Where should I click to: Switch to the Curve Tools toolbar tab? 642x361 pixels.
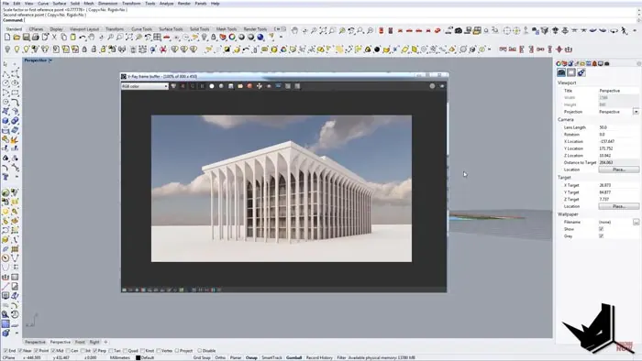tap(141, 29)
